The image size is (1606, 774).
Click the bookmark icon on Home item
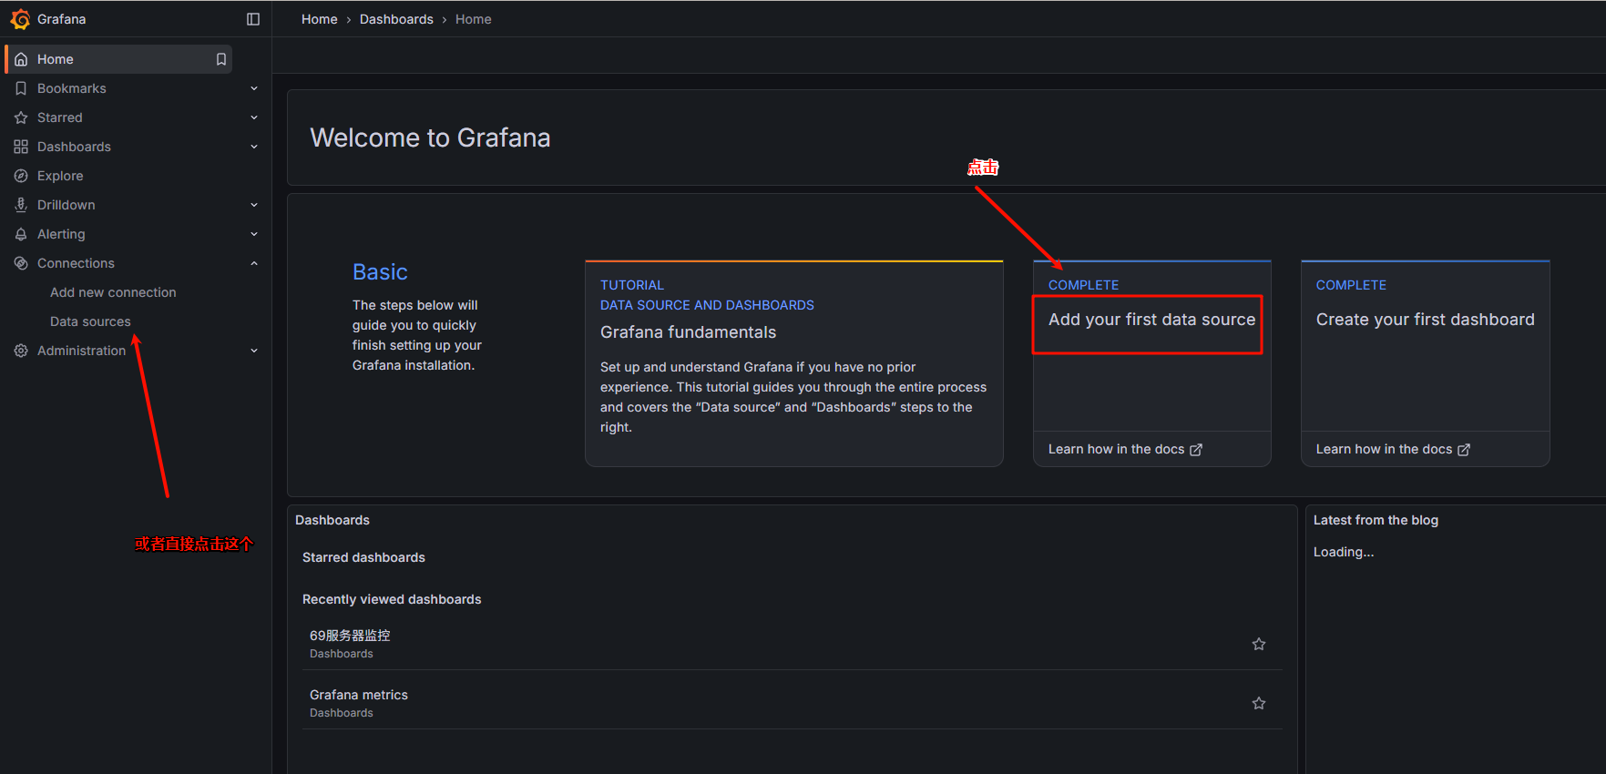coord(220,59)
